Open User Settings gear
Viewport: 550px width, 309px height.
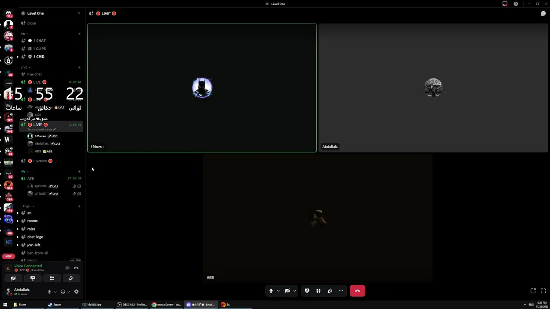tap(76, 292)
